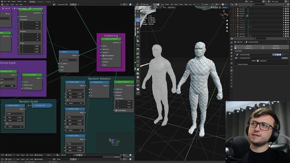Select the Edge Slide tool

(x=138, y=81)
